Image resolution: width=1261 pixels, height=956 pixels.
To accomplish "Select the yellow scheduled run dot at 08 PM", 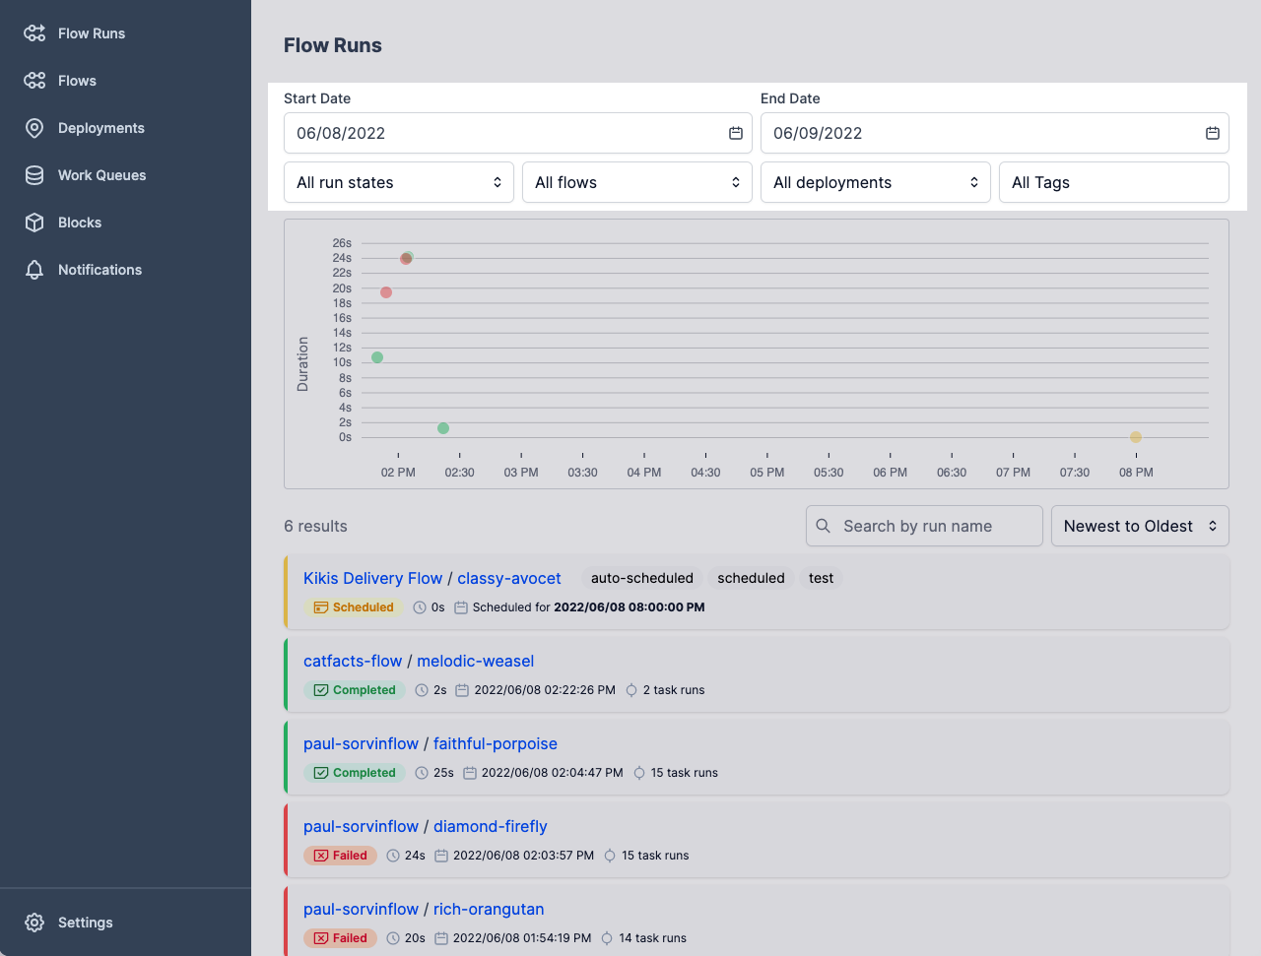I will [1136, 437].
